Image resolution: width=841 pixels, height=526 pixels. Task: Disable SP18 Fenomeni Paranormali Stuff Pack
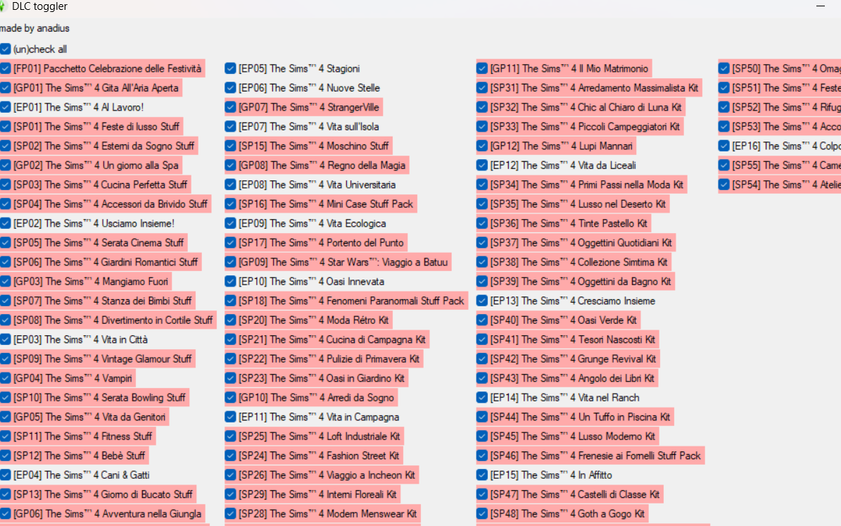pyautogui.click(x=231, y=300)
